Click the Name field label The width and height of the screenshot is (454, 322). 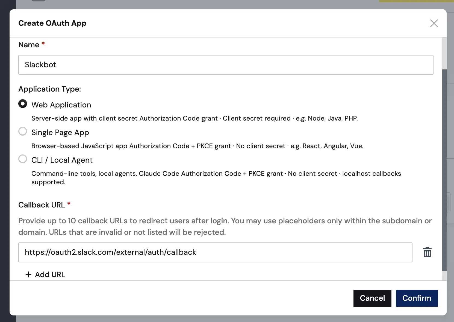click(29, 45)
